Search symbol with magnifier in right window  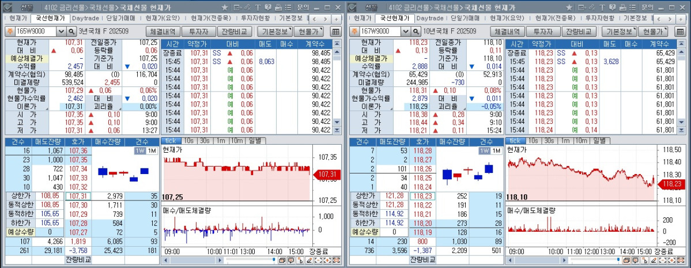pyautogui.click(x=416, y=31)
